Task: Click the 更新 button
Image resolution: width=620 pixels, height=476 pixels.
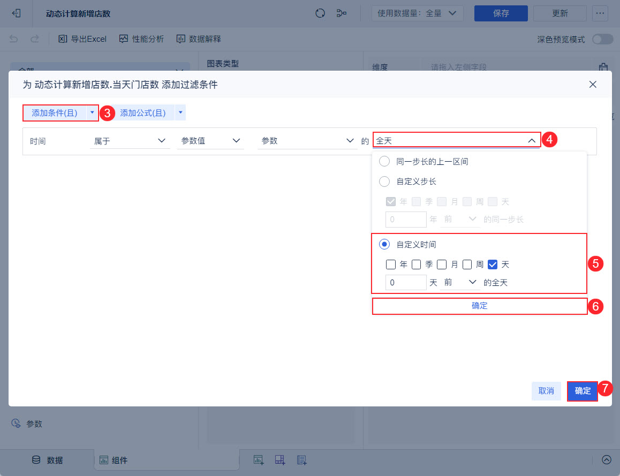Action: 559,13
